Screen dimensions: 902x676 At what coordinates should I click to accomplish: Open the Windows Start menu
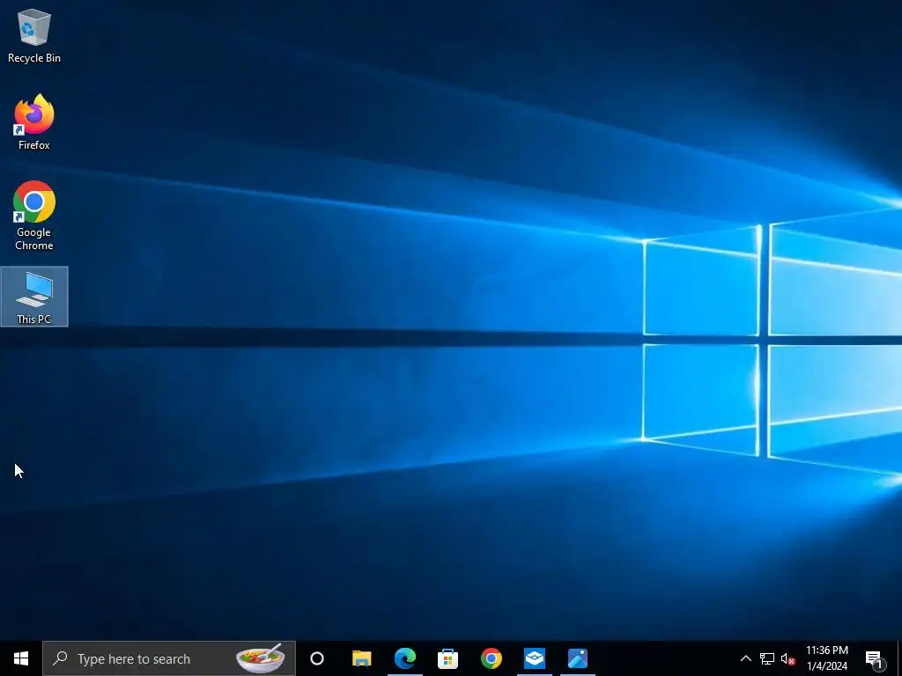tap(21, 658)
